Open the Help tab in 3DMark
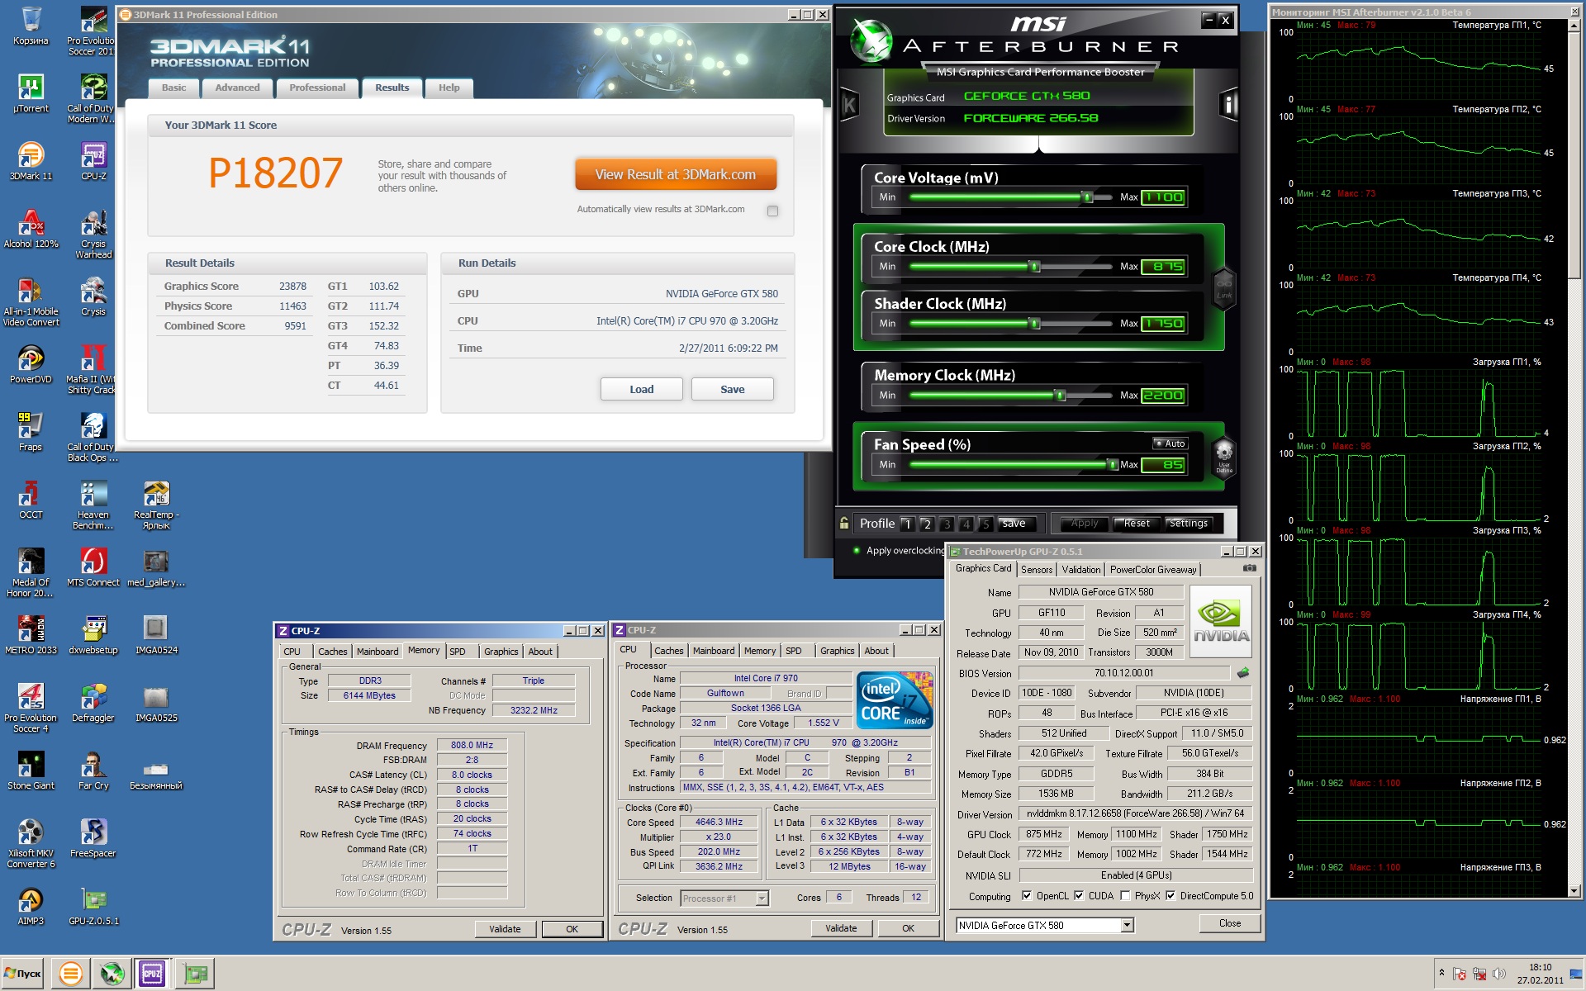The height and width of the screenshot is (991, 1586). (x=449, y=88)
